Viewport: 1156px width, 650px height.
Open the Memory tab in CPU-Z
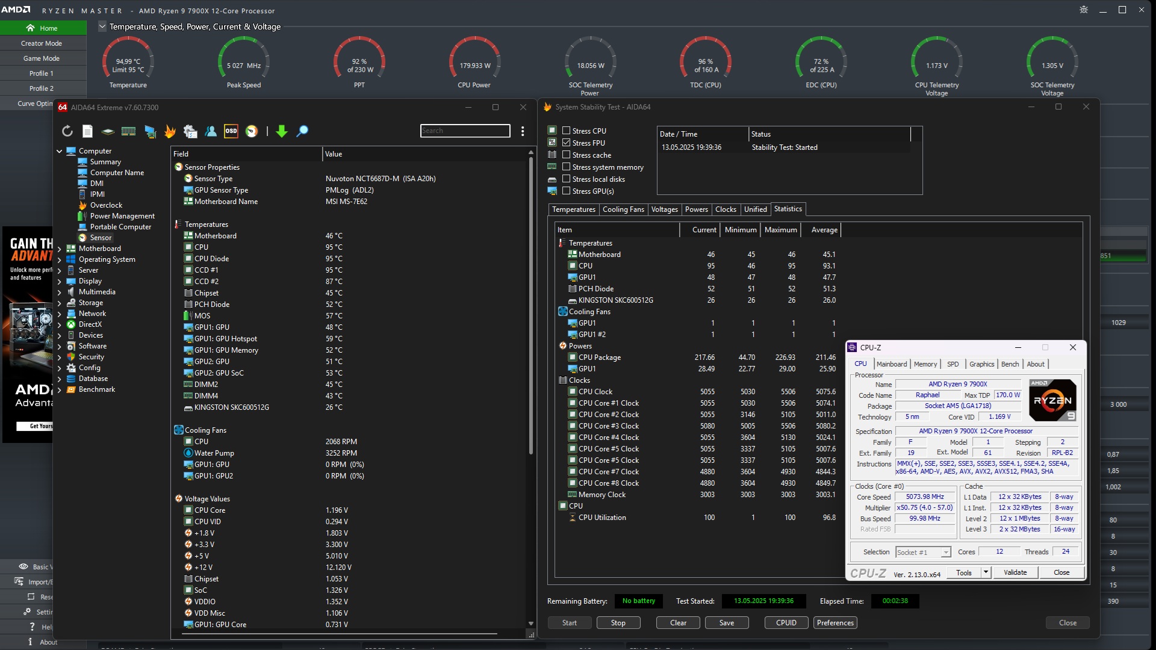pyautogui.click(x=925, y=364)
